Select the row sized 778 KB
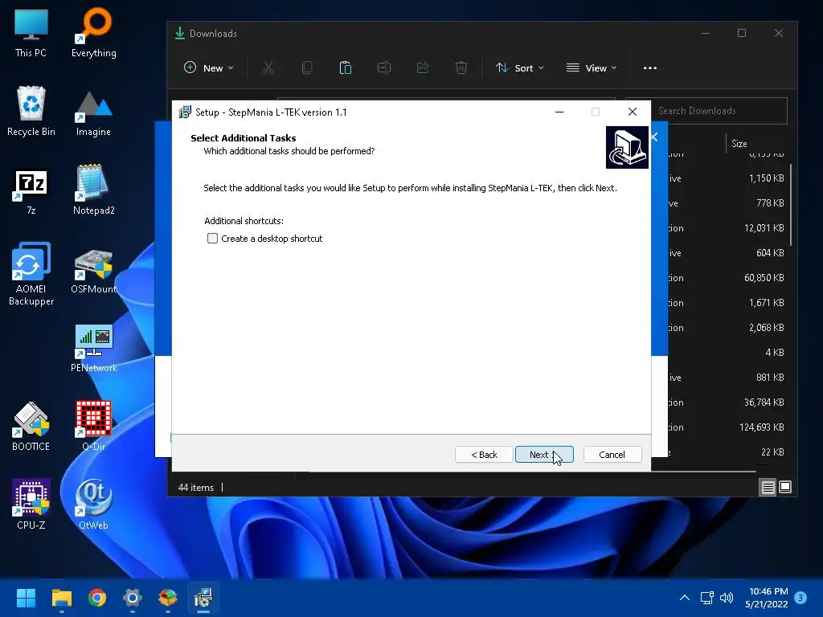Viewport: 823px width, 617px height. pos(727,203)
